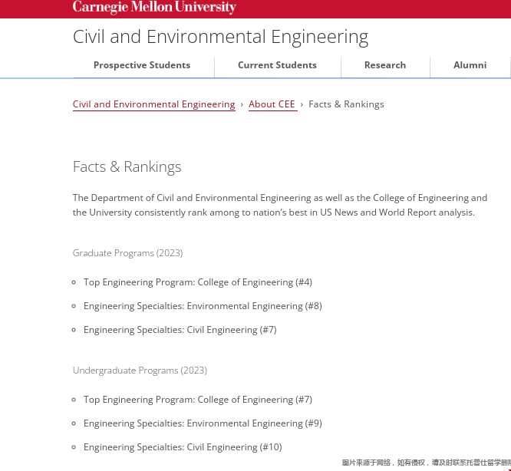The height and width of the screenshot is (471, 511).
Task: Open the Prospective Students menu
Action: [x=142, y=65]
